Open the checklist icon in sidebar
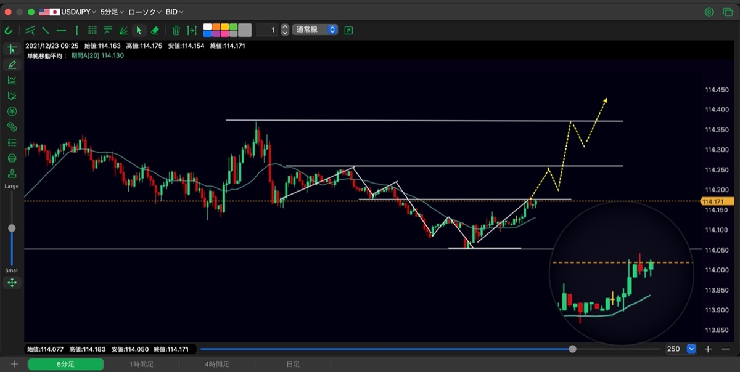Screen dimensions: 740x372 12,142
